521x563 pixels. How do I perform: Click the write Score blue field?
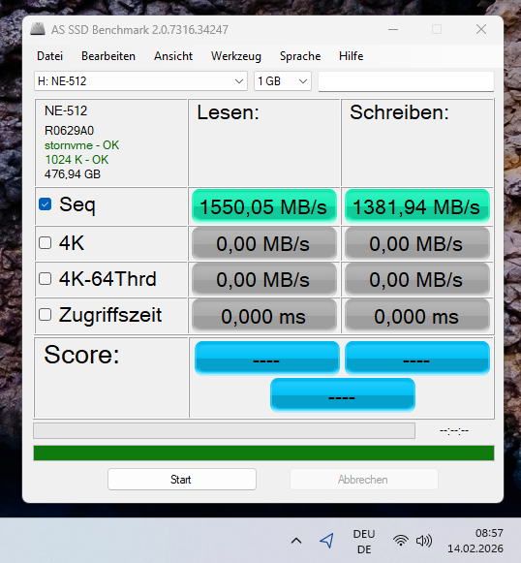tap(417, 358)
